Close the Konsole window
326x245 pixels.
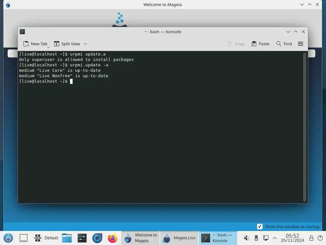point(303,32)
